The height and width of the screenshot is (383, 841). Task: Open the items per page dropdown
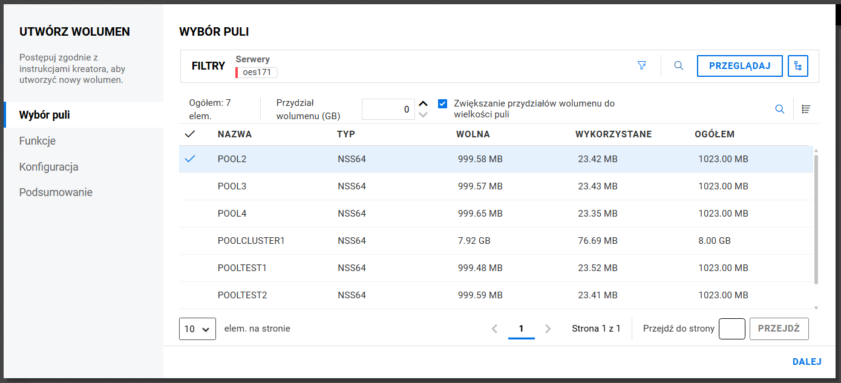coord(197,329)
